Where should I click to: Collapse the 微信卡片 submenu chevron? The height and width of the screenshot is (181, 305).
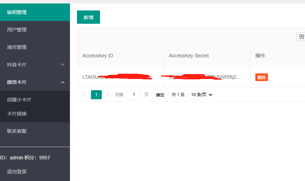(63, 82)
